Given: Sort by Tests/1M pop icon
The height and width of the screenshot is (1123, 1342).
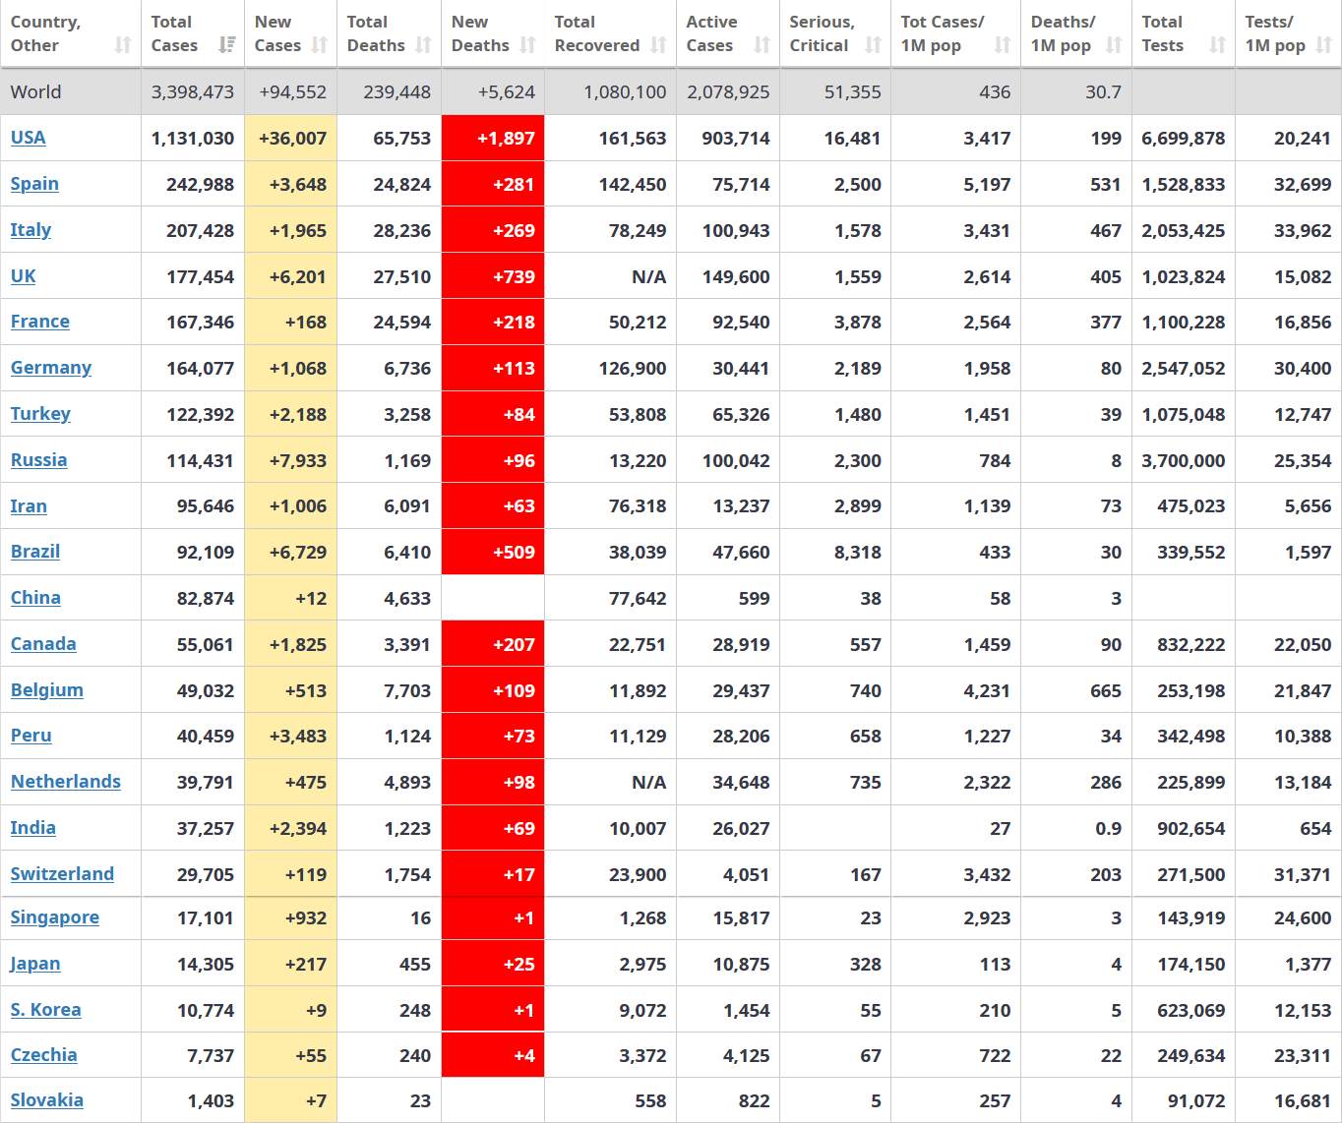Looking at the screenshot, I should coord(1324,45).
